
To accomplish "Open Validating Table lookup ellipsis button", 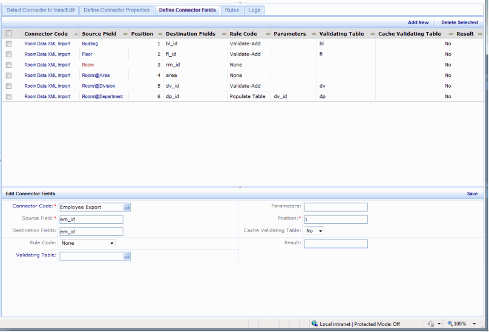I will tap(126, 256).
